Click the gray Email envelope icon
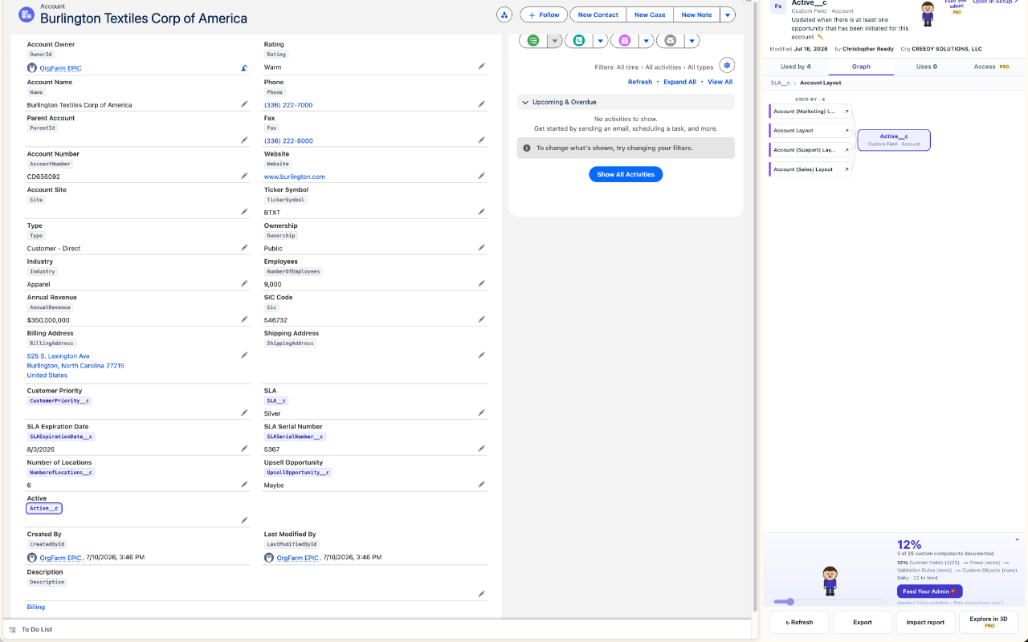This screenshot has width=1028, height=642. click(x=671, y=40)
